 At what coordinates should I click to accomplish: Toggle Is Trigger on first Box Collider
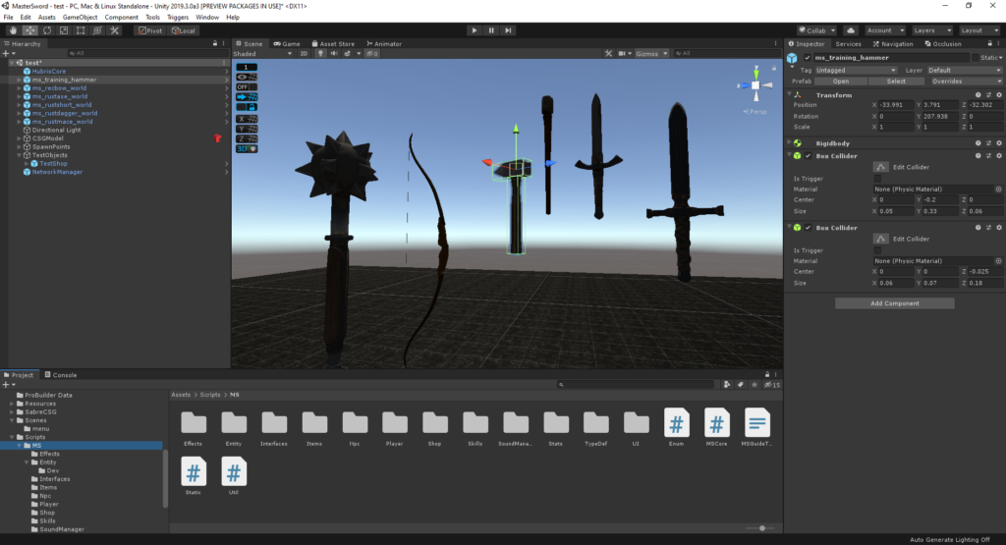877,179
